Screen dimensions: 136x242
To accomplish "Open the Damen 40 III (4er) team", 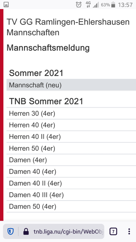I will (x=71, y=195).
